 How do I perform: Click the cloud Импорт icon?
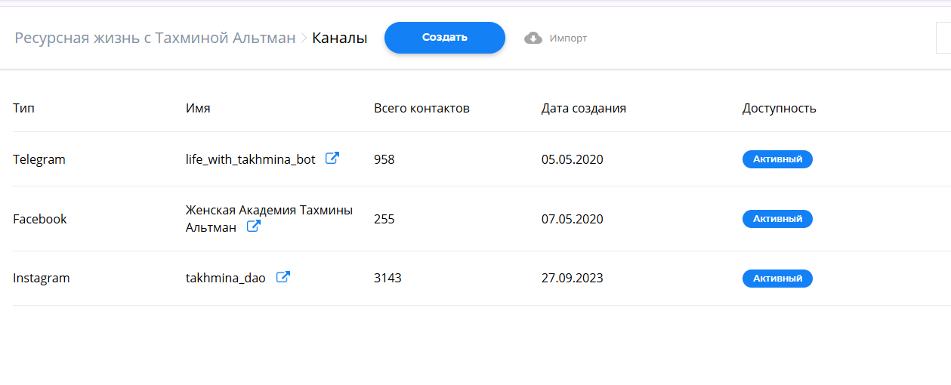(x=533, y=38)
